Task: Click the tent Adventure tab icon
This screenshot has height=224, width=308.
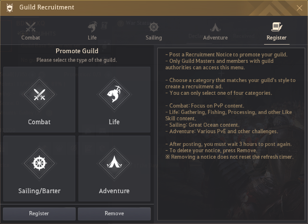Action: (215, 28)
